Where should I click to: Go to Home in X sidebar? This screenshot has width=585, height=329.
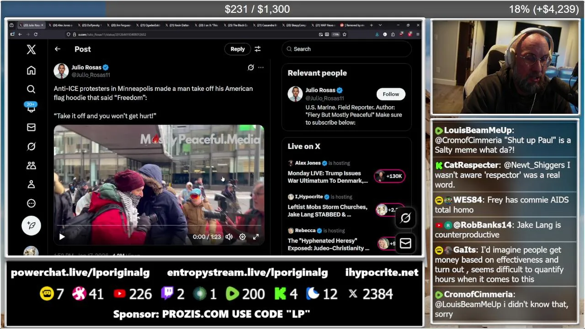pos(31,70)
